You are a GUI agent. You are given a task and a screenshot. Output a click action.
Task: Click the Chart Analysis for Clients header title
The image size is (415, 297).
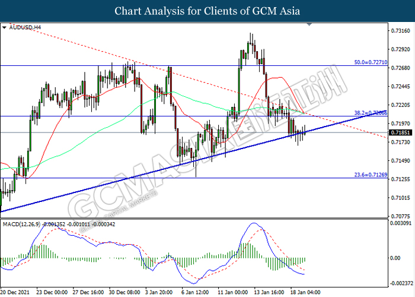[x=207, y=11]
